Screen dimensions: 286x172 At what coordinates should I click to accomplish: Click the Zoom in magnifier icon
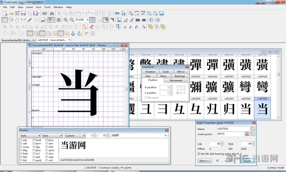tap(66, 20)
